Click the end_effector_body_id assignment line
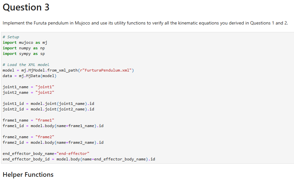 coord(79,159)
